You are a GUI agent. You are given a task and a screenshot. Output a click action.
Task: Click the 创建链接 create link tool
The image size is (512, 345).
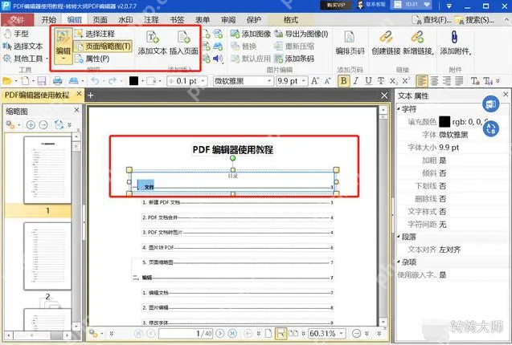coord(386,43)
